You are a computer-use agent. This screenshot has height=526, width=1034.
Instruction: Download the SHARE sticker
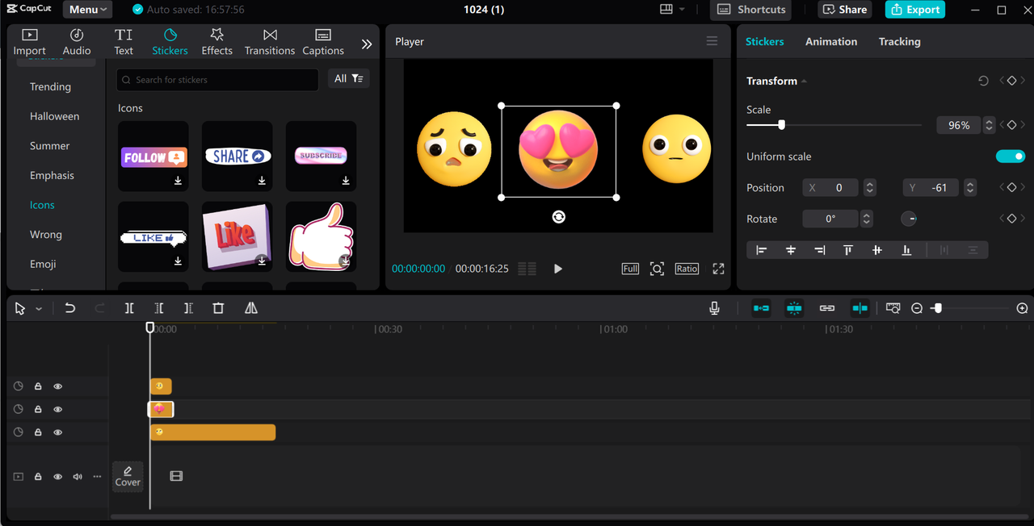click(x=262, y=181)
